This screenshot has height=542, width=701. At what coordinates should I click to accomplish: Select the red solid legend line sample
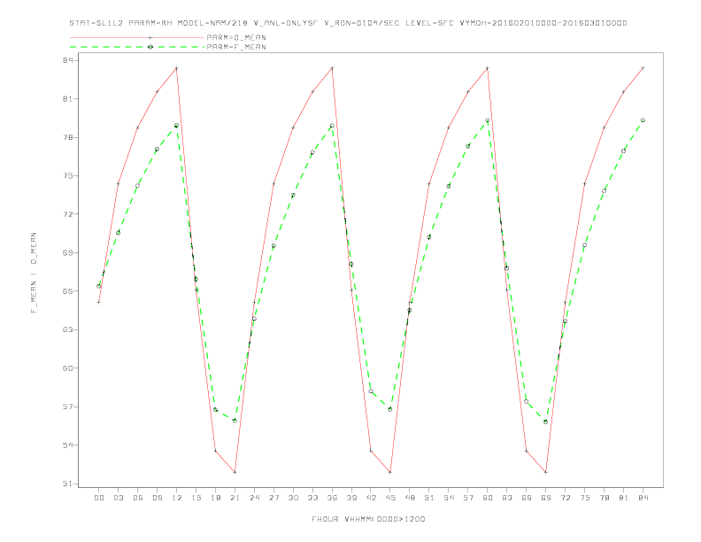pyautogui.click(x=137, y=37)
